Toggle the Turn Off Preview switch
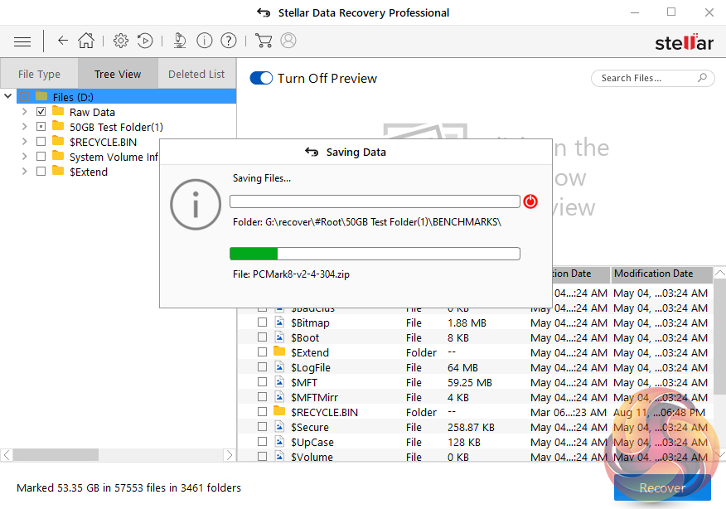The height and width of the screenshot is (509, 726). click(261, 78)
